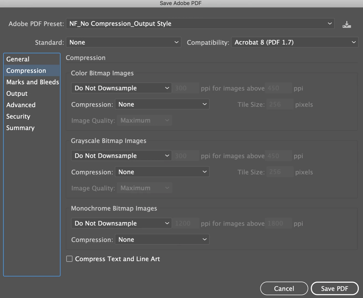The width and height of the screenshot is (363, 298).
Task: Open Color Bitmap Image Quality dropdown
Action: point(144,121)
